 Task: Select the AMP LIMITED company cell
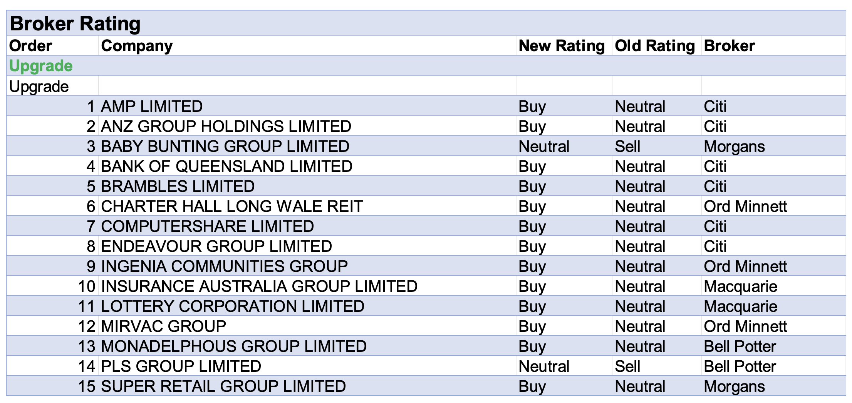point(152,107)
